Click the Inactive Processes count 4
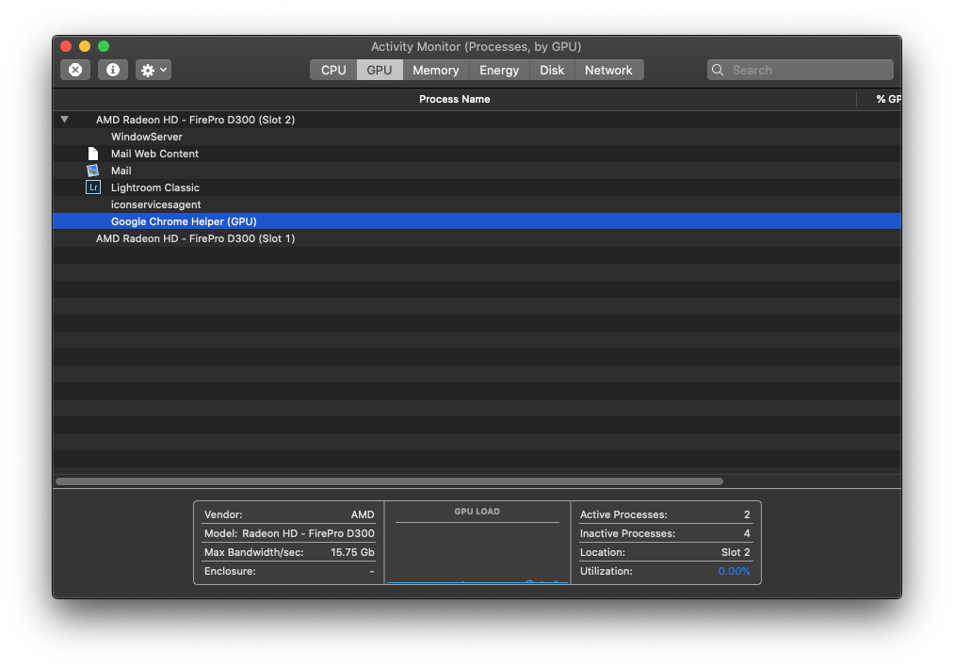This screenshot has height=668, width=954. point(747,533)
